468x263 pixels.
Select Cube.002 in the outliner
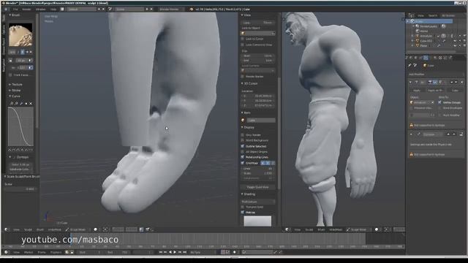coord(426,41)
